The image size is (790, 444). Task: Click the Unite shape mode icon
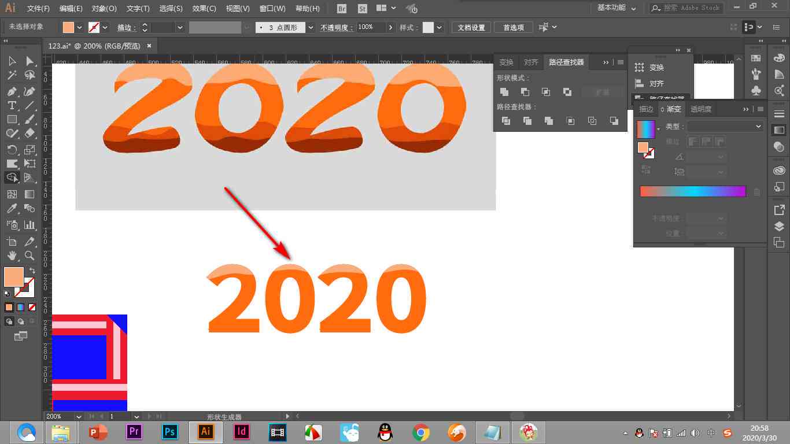tap(504, 92)
